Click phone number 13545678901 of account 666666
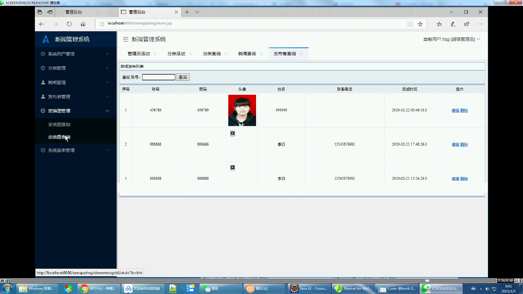 pos(345,144)
